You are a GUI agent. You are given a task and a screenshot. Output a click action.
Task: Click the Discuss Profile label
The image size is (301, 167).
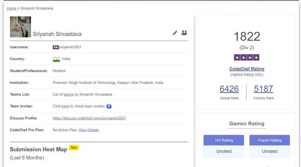tap(24, 118)
